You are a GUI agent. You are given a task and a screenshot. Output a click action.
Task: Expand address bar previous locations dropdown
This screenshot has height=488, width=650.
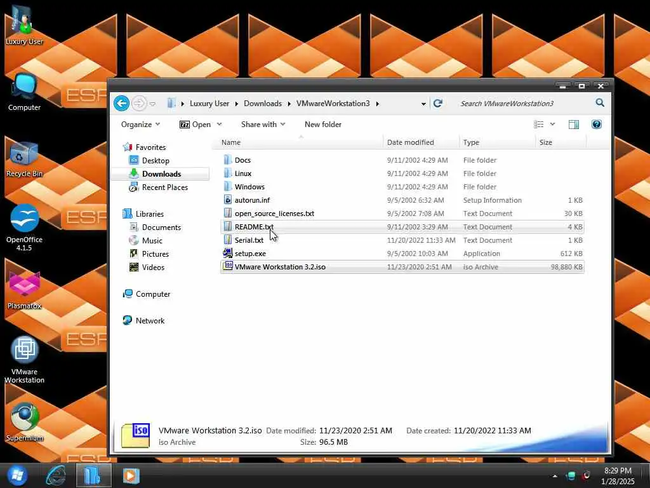pyautogui.click(x=423, y=104)
